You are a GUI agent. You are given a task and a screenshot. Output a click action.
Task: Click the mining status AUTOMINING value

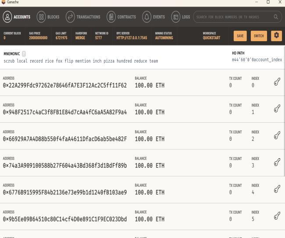click(164, 38)
